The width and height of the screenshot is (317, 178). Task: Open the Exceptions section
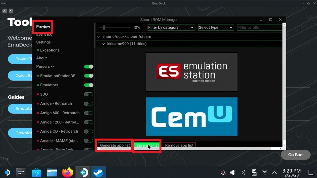click(x=50, y=50)
